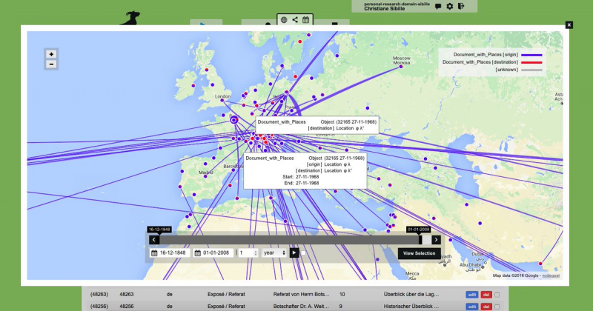Zoom out of the map
The height and width of the screenshot is (311, 593).
(x=51, y=64)
